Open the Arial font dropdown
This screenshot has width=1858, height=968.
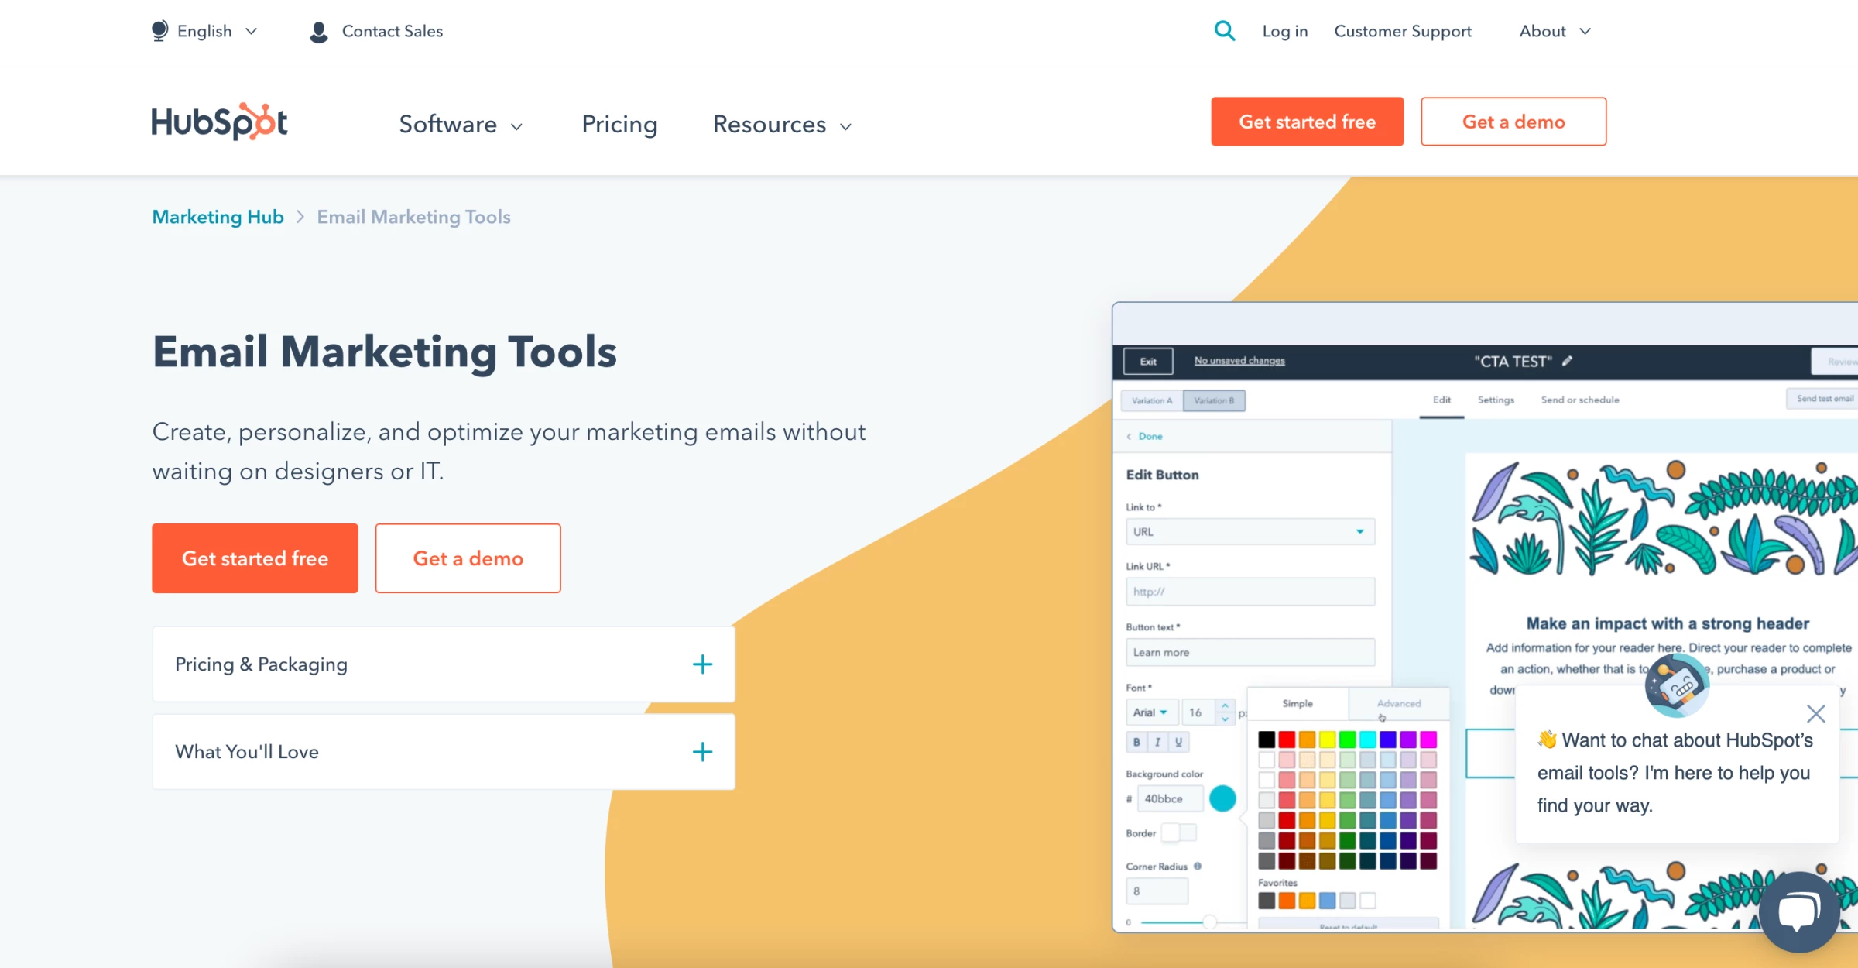click(1151, 712)
